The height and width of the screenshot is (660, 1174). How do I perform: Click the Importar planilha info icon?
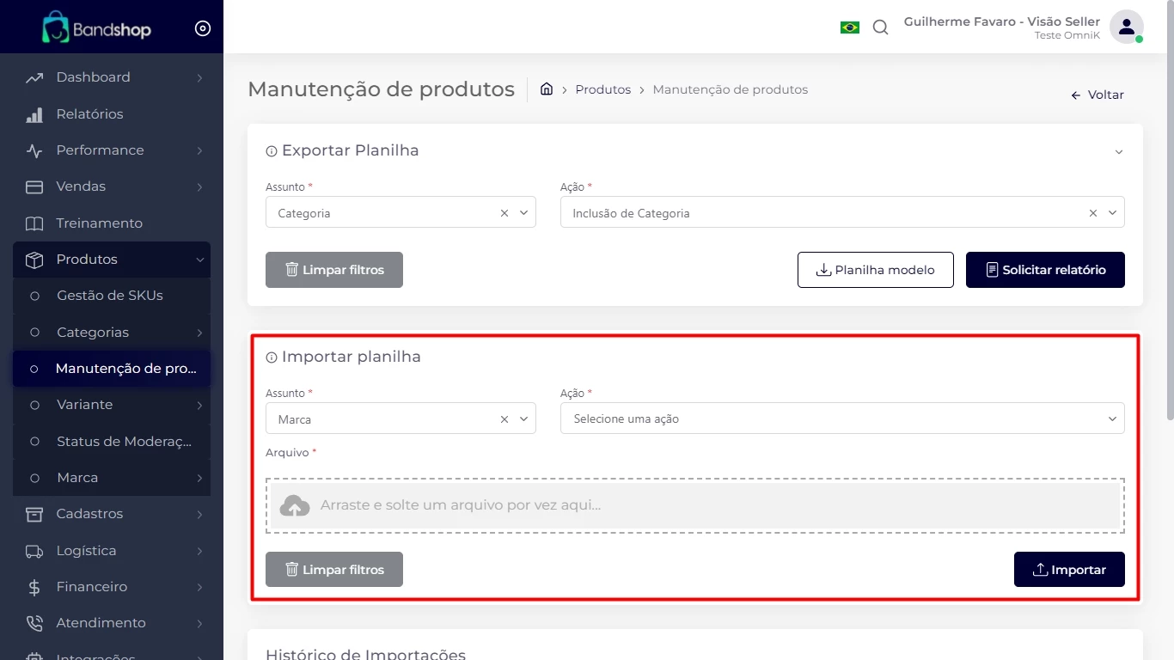272,357
